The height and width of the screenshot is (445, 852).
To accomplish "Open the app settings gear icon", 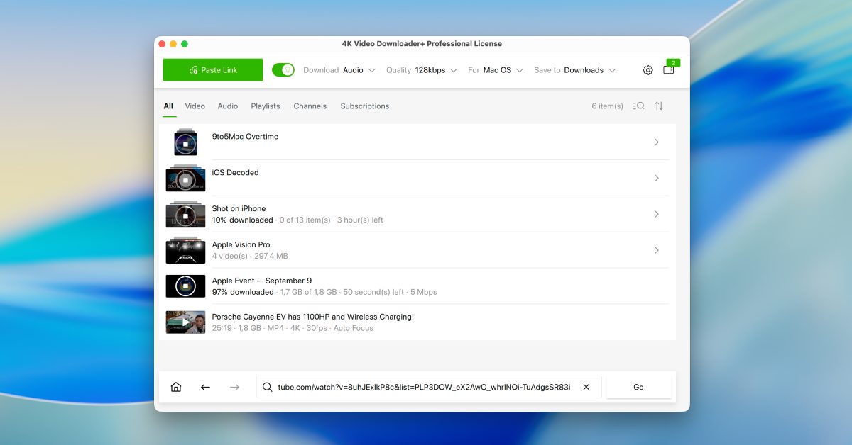I will pyautogui.click(x=648, y=70).
